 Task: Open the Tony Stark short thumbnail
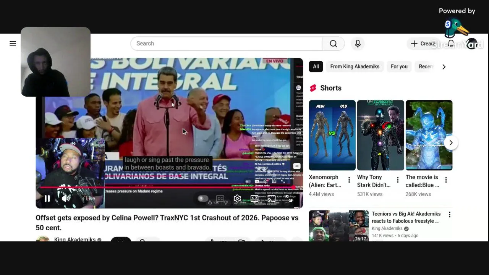coord(381,135)
